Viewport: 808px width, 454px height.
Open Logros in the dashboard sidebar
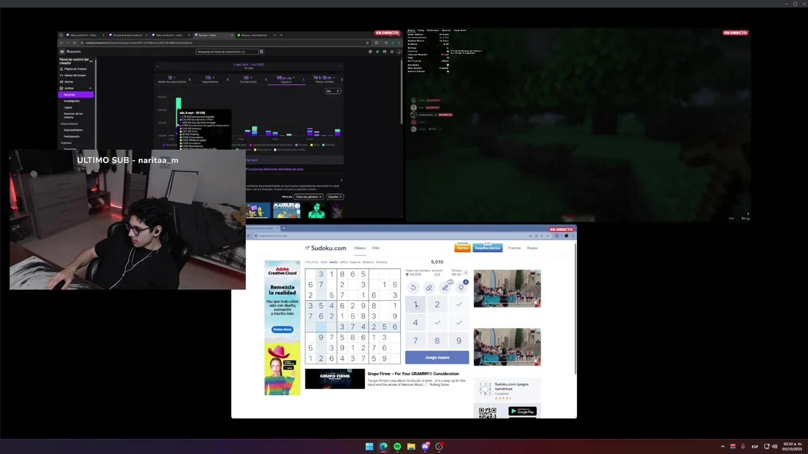pyautogui.click(x=68, y=107)
